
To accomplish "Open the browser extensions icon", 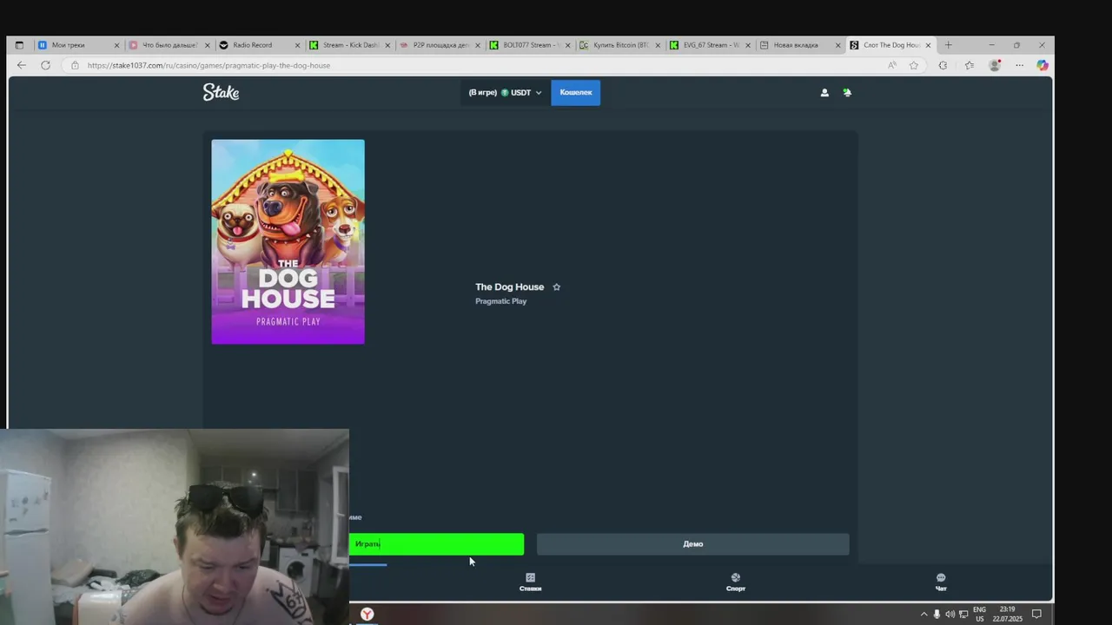I will coord(943,65).
